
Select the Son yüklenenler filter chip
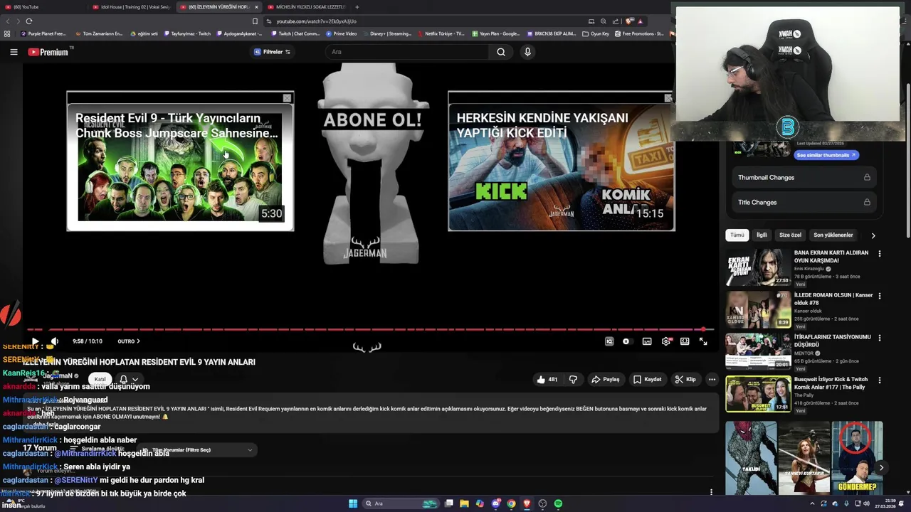click(833, 235)
